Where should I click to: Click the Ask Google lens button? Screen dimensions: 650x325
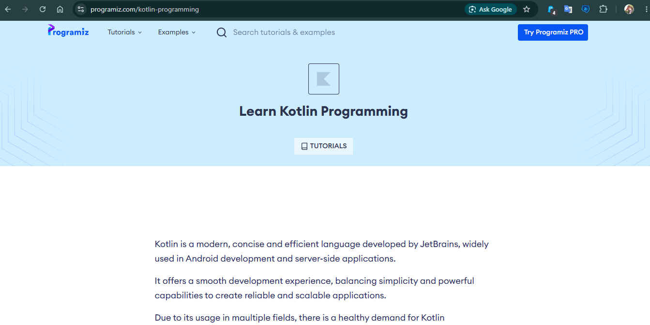pyautogui.click(x=490, y=9)
